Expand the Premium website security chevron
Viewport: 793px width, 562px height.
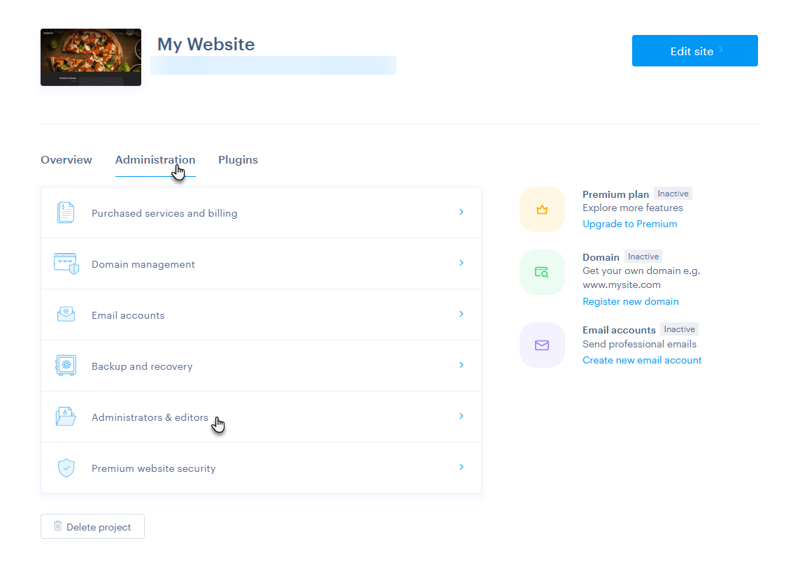(x=462, y=467)
